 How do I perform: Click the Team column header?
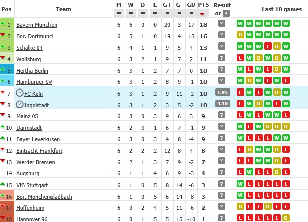(x=63, y=9)
